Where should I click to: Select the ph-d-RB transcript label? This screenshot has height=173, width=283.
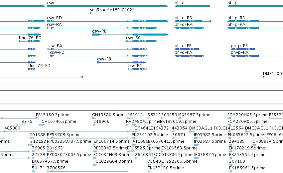(x=183, y=18)
